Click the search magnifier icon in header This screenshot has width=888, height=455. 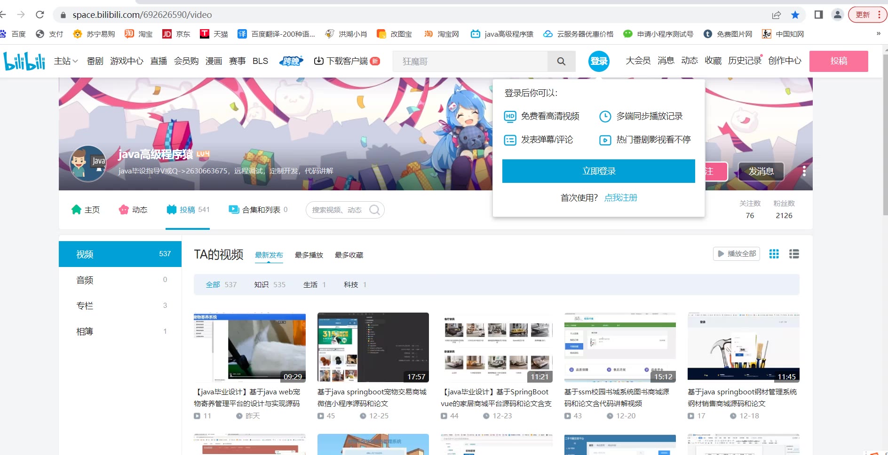click(x=561, y=61)
